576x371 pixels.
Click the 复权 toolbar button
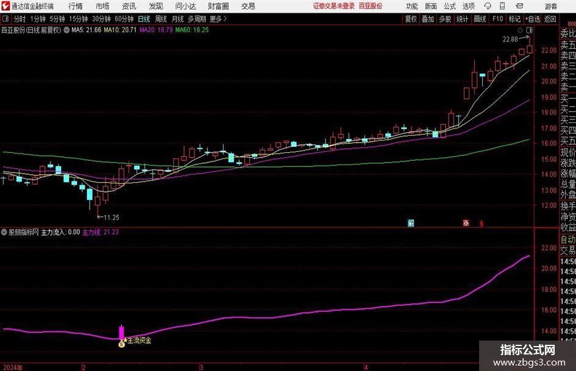coord(411,19)
